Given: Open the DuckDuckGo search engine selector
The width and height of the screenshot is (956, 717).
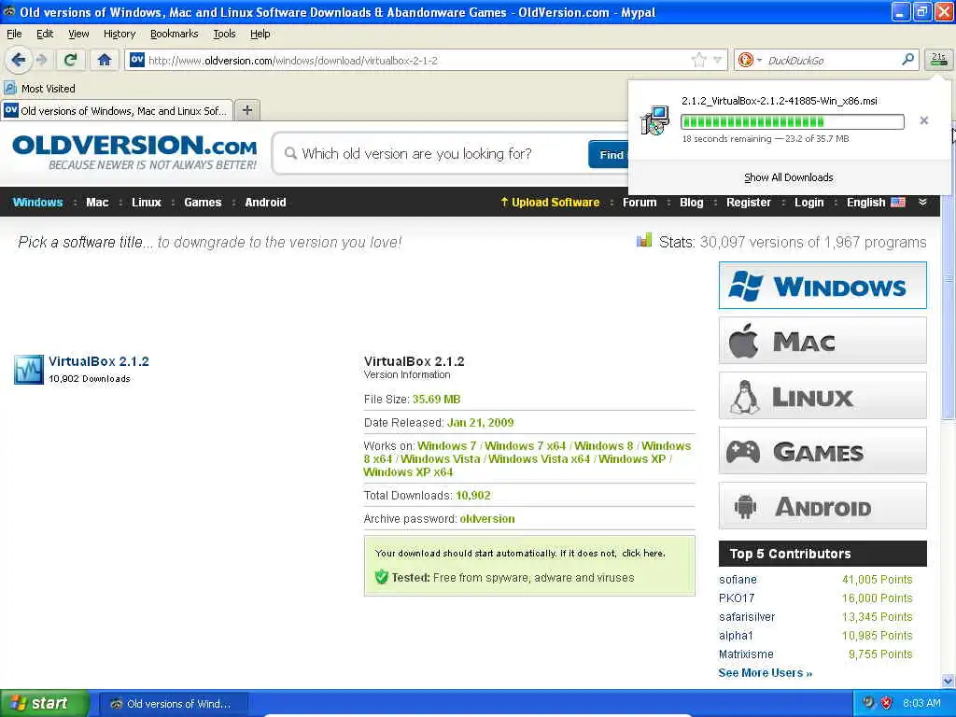Looking at the screenshot, I should click(x=749, y=60).
